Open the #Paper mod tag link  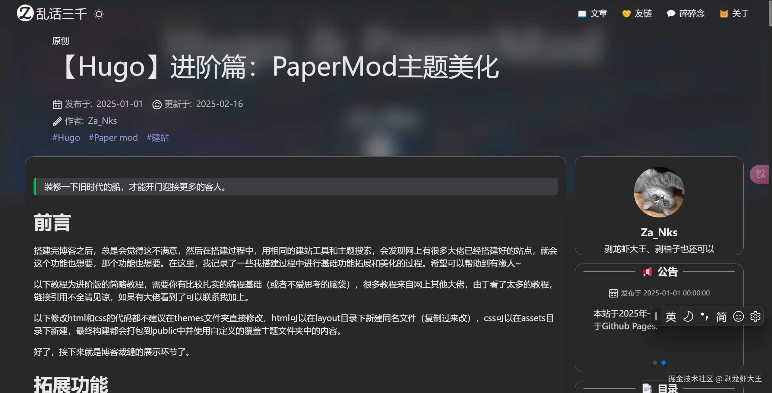113,138
